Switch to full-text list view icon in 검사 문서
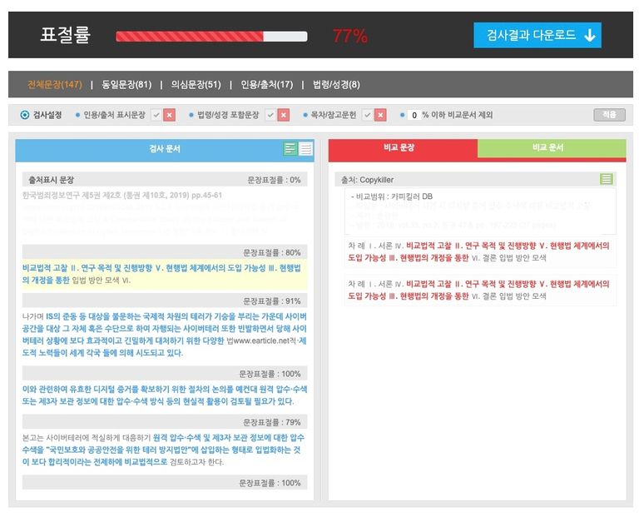This screenshot has height=517, width=639. click(305, 148)
